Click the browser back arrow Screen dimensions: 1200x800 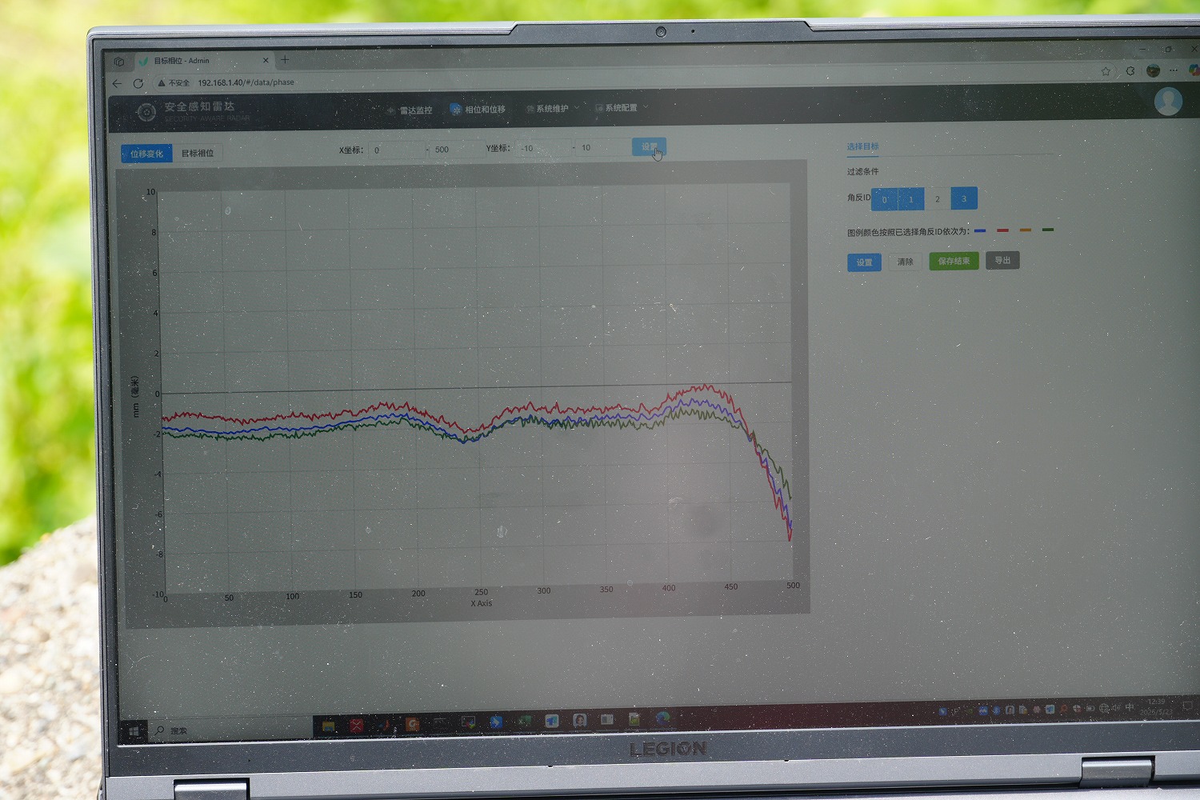[118, 83]
